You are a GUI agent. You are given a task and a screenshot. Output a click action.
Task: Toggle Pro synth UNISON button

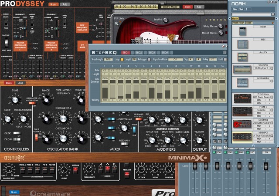[75, 171]
